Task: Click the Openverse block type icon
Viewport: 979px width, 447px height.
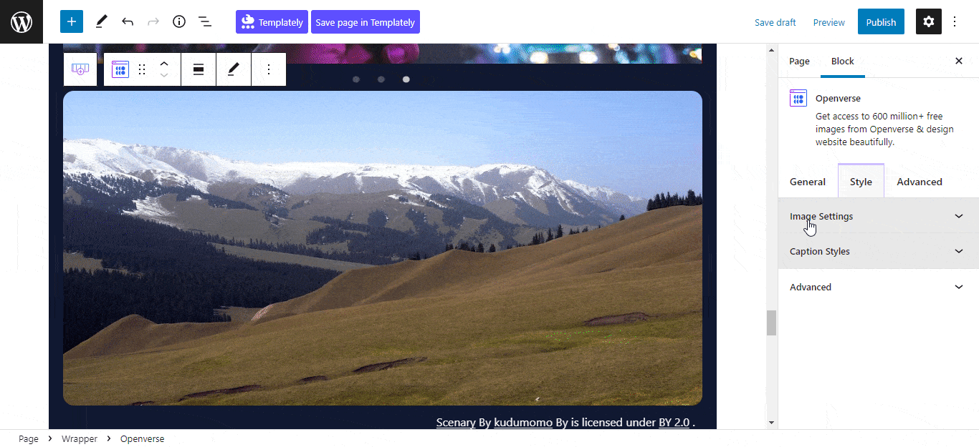Action: tap(120, 69)
